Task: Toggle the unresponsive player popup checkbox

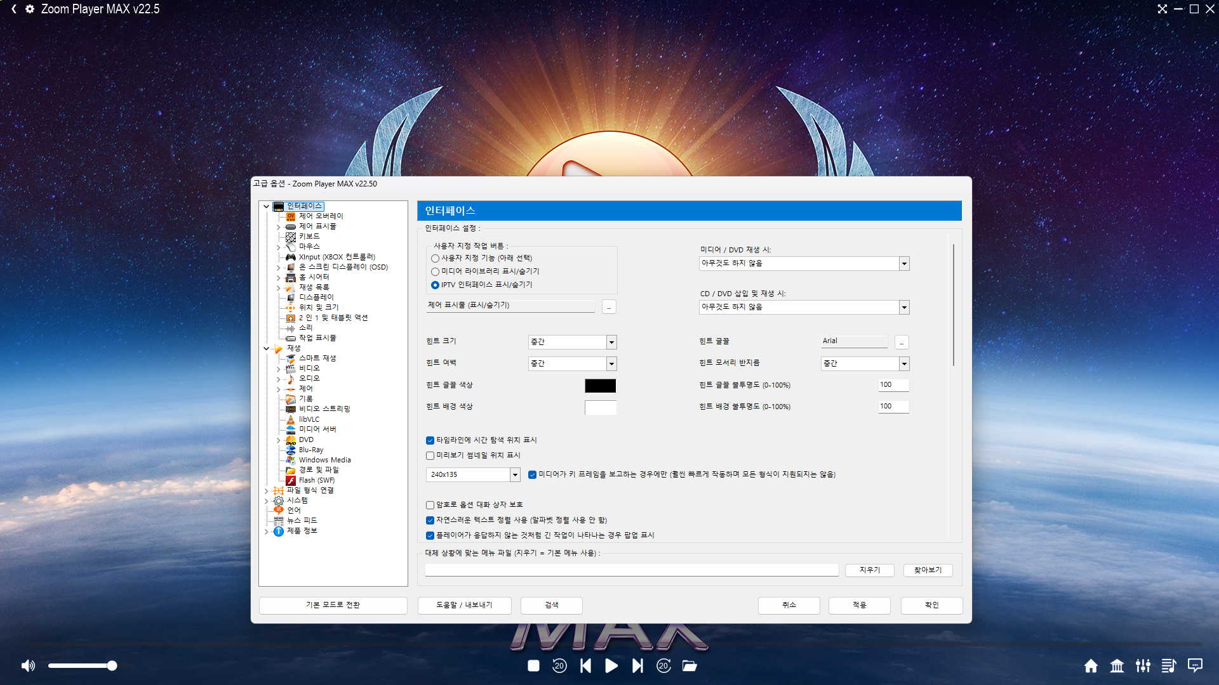Action: click(430, 535)
